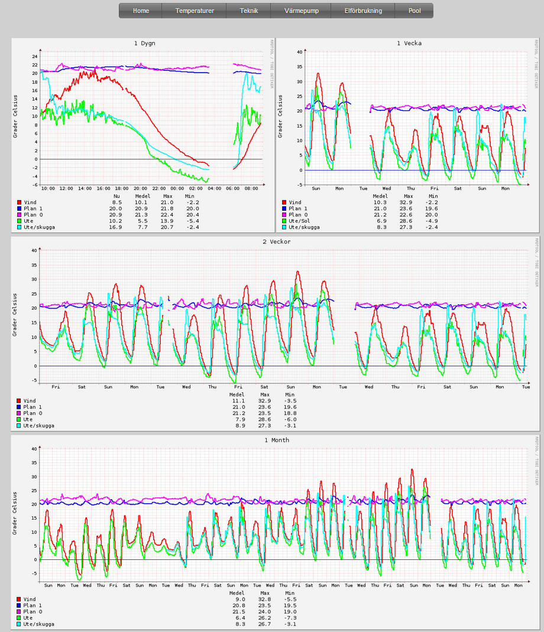The height and width of the screenshot is (632, 544).
Task: Open the Pool page
Action: [415, 11]
